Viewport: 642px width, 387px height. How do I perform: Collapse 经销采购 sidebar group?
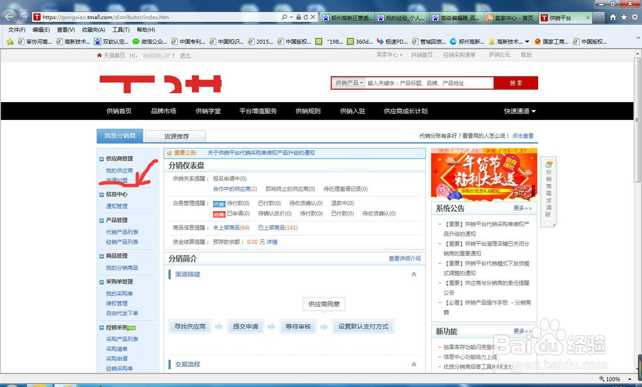click(x=101, y=328)
